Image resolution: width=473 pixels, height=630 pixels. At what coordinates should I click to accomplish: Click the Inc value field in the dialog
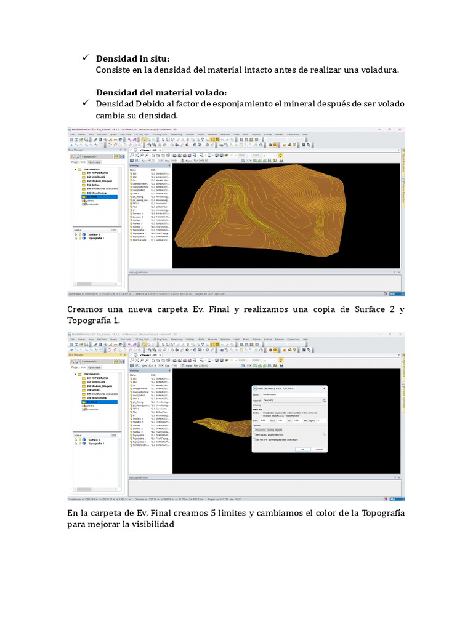(x=297, y=420)
